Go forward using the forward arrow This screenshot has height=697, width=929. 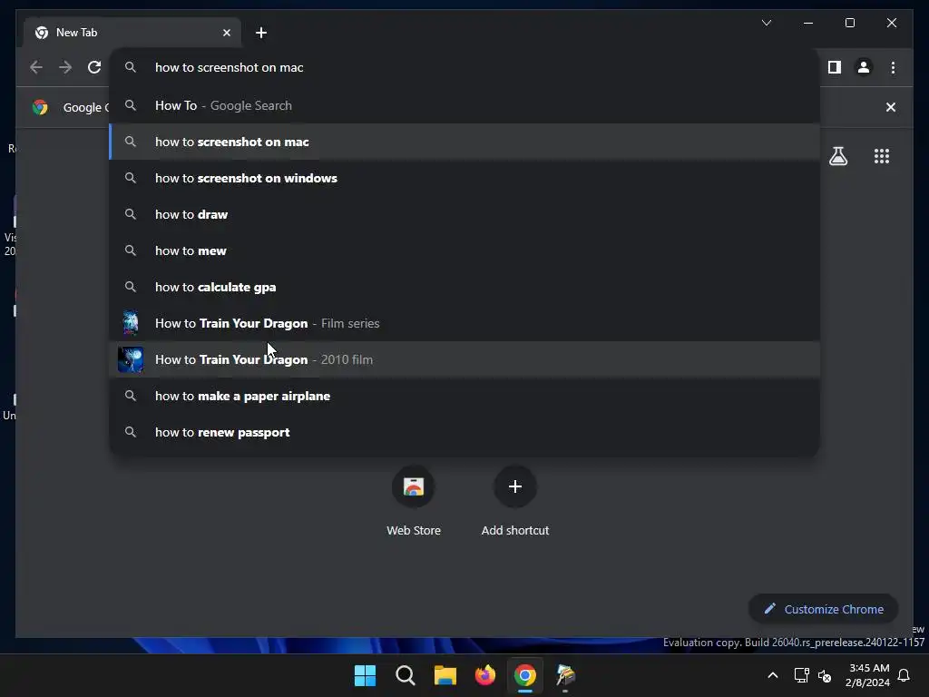[65, 67]
